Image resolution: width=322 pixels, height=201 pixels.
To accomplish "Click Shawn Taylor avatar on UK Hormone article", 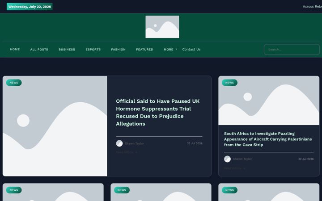I will pos(119,143).
